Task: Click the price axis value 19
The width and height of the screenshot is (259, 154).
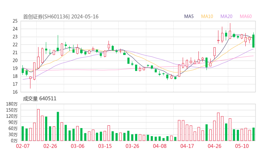Action: 15,68
